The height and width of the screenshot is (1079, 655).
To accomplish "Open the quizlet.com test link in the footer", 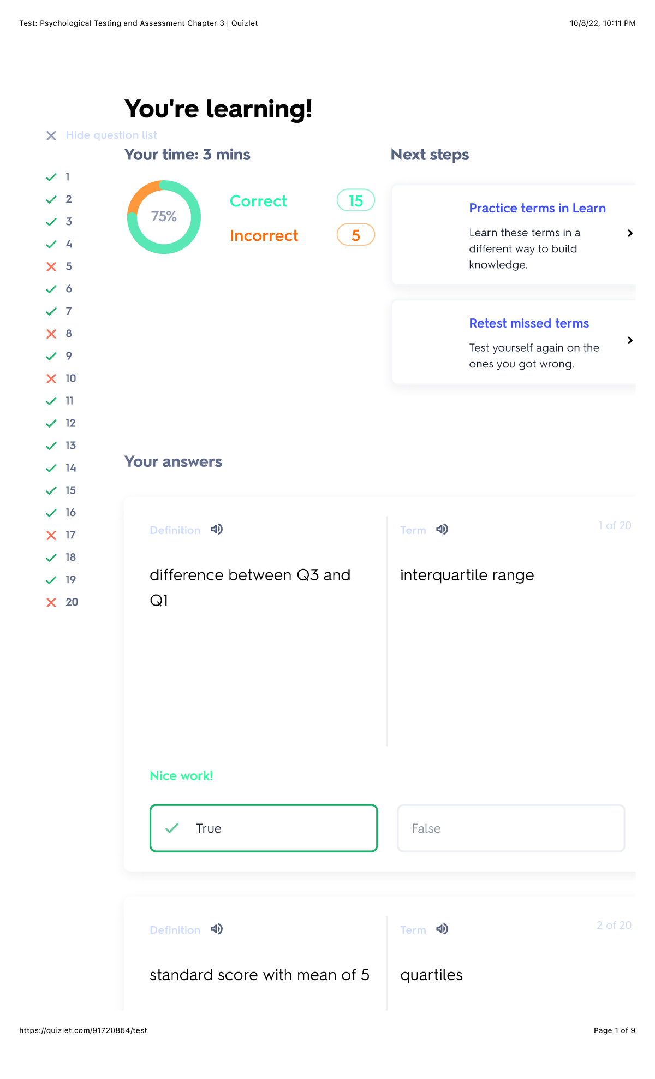I will coord(83,1030).
